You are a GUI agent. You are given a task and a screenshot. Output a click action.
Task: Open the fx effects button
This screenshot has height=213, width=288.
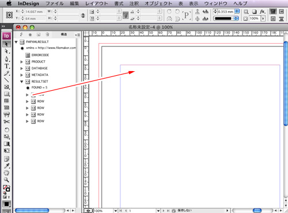262,11
